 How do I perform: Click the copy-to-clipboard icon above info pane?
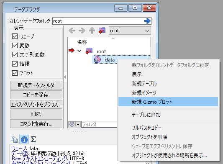pyautogui.click(x=14, y=139)
